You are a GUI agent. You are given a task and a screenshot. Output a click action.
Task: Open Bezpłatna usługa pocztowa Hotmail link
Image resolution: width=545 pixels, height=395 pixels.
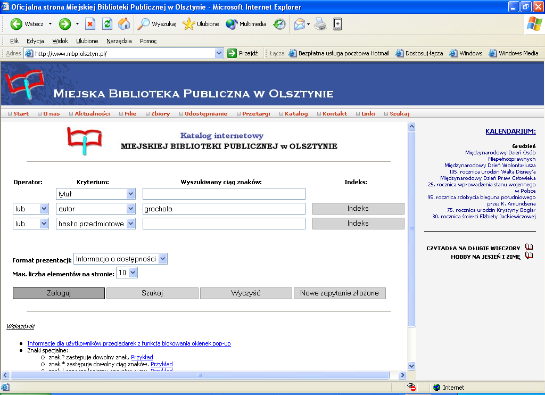coord(339,53)
